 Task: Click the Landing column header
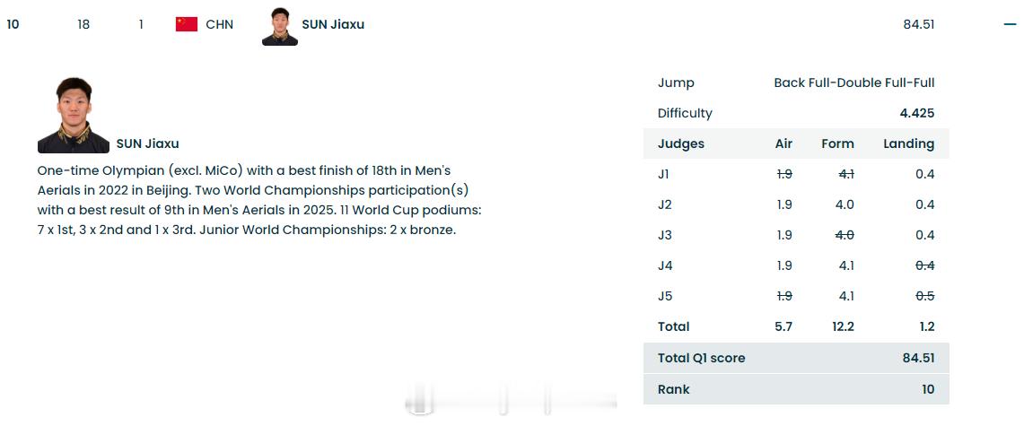(909, 144)
